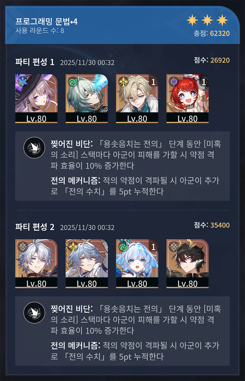
Task: Click the horned dark-haired character in party 2
Action: [x=188, y=264]
